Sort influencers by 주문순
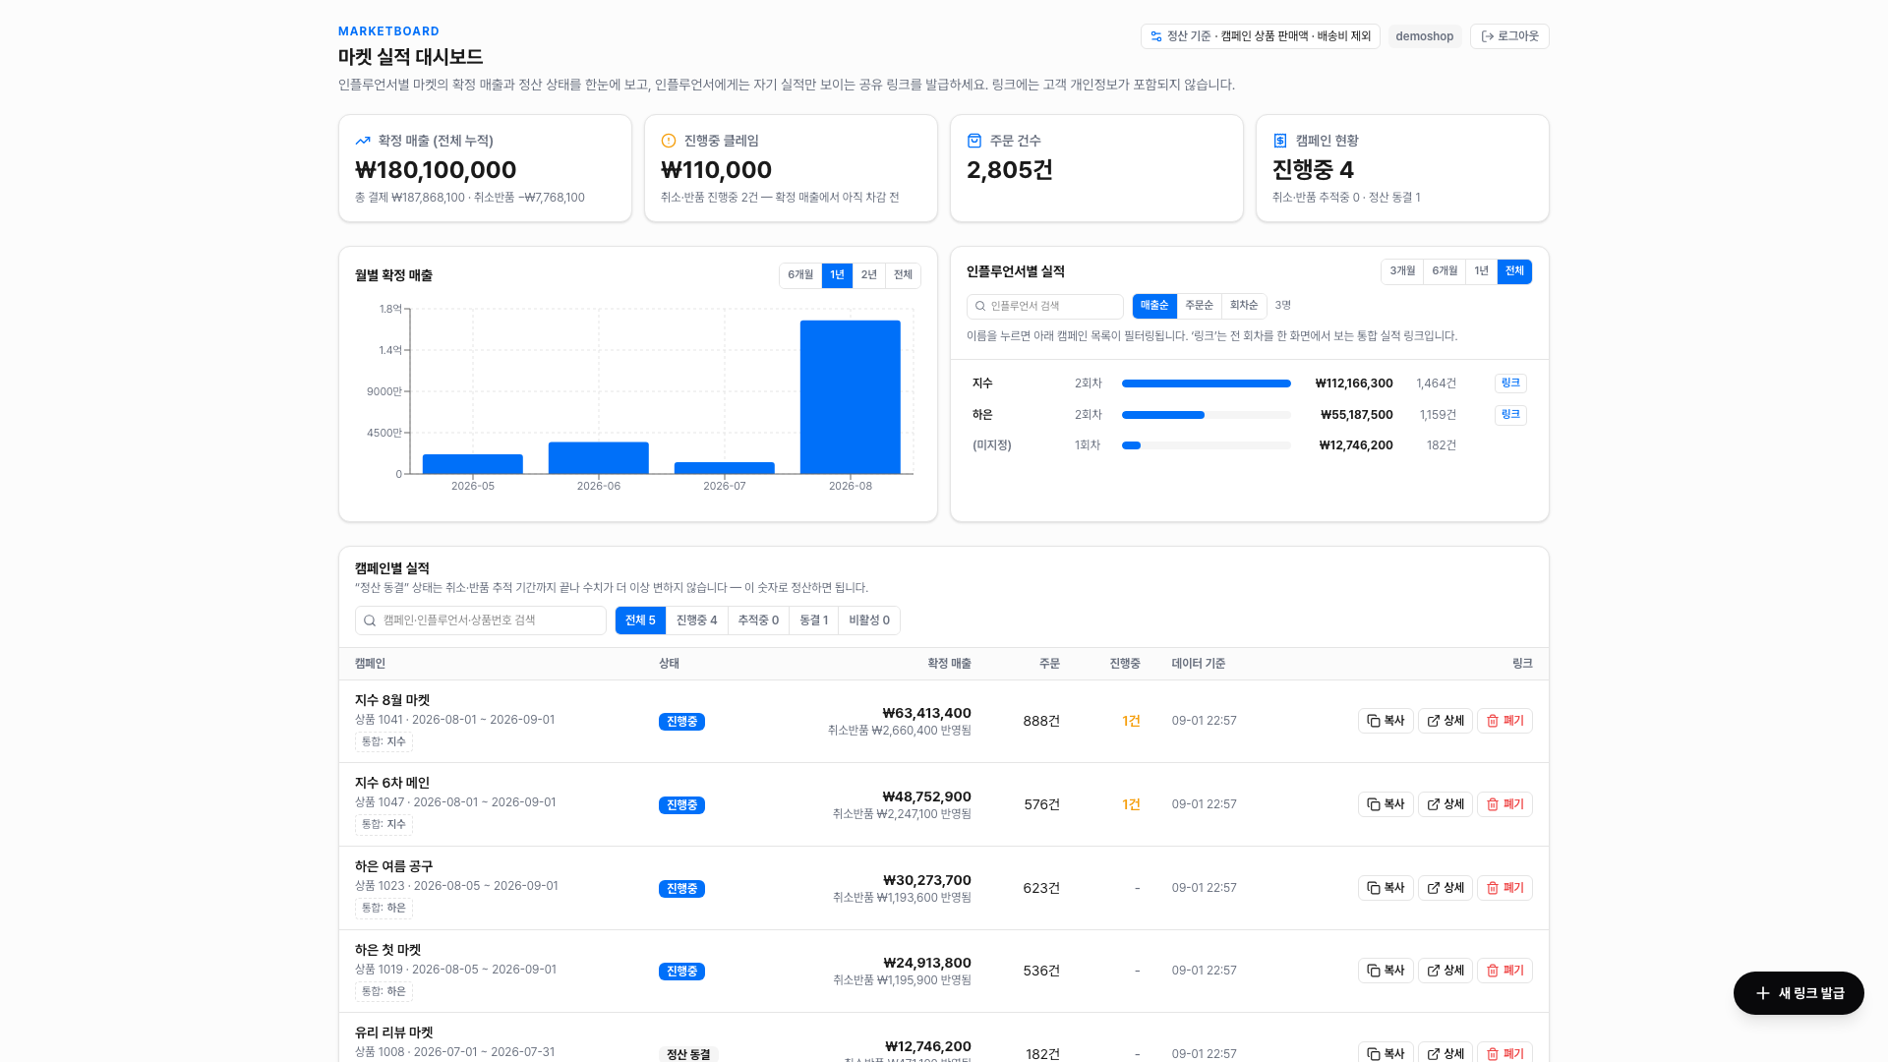Image resolution: width=1888 pixels, height=1062 pixels. pyautogui.click(x=1199, y=306)
